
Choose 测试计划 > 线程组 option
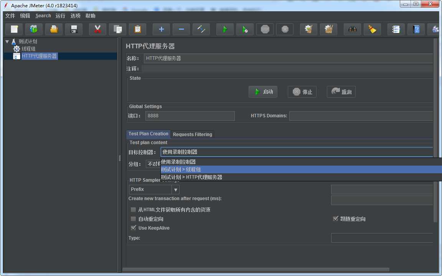coord(301,169)
